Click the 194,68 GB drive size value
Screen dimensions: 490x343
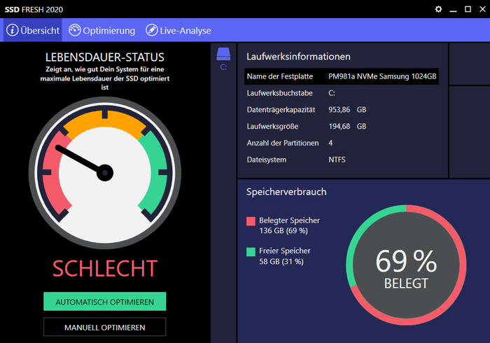coord(347,126)
